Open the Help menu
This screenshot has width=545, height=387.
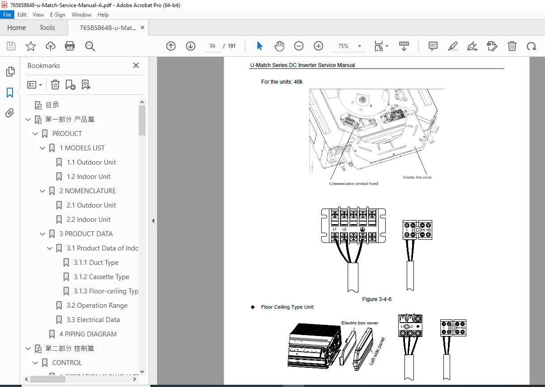(103, 15)
